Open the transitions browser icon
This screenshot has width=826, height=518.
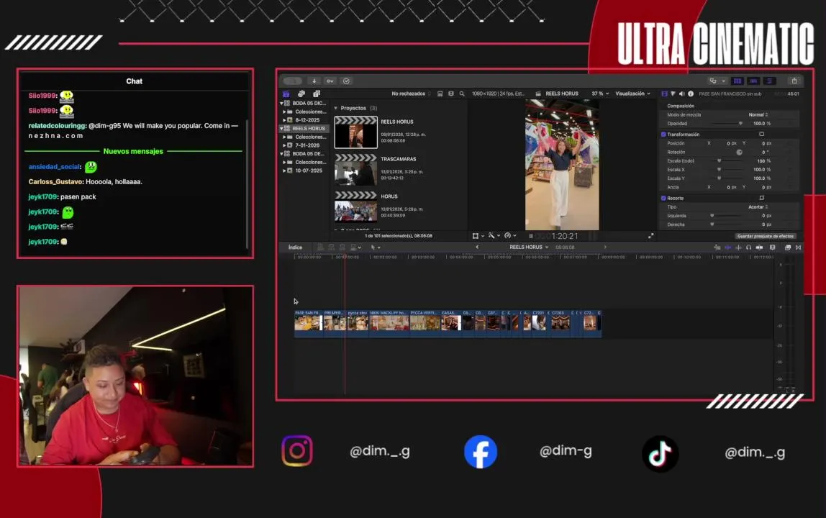click(x=798, y=247)
